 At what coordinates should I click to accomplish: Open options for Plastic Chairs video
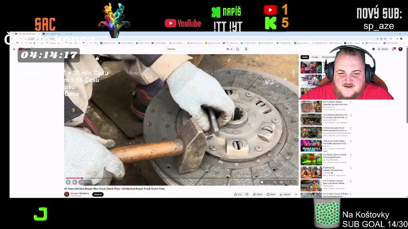tap(351, 155)
